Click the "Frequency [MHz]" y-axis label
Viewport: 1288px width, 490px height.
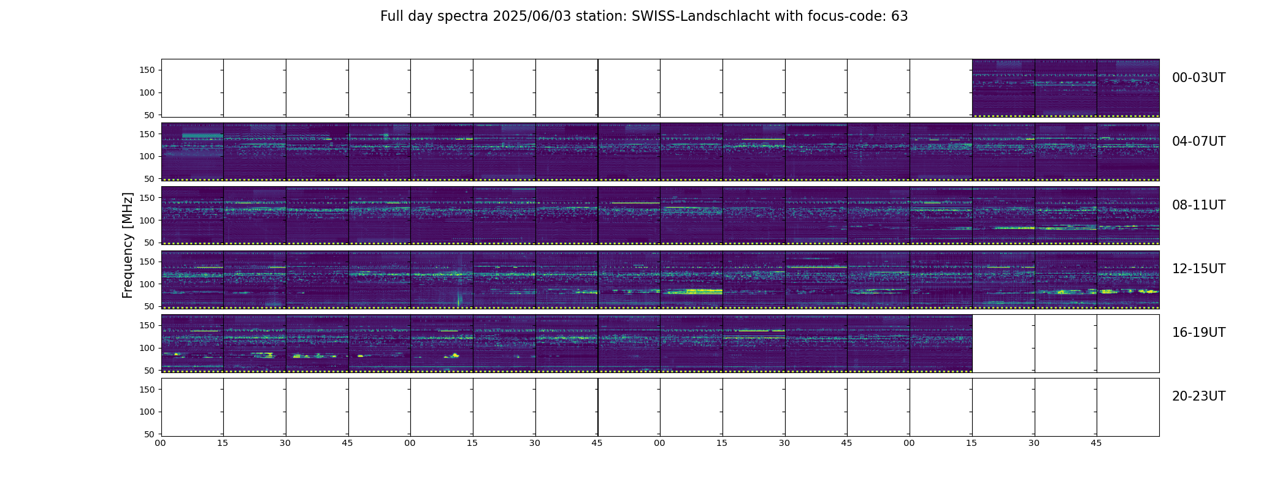pos(128,245)
